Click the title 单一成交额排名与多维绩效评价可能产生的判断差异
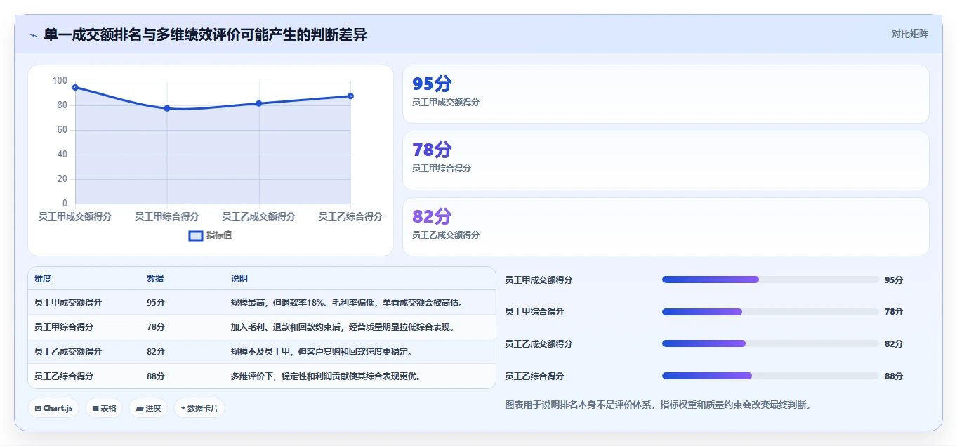This screenshot has width=957, height=446. point(205,34)
